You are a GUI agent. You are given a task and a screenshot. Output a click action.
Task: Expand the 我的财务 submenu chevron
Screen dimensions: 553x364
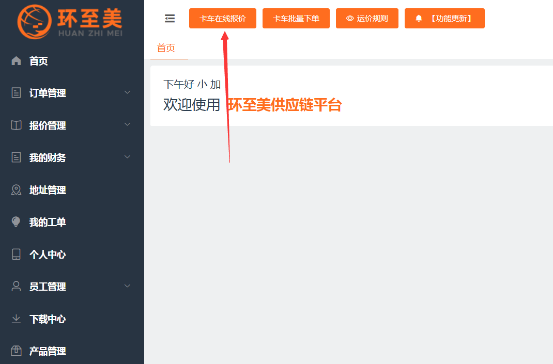click(128, 157)
